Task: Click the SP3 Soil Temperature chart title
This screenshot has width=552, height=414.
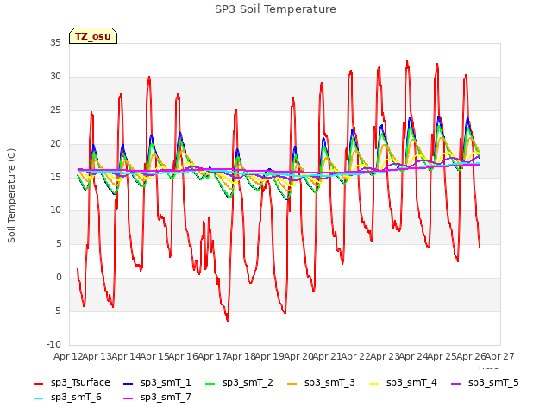Action: pos(276,9)
